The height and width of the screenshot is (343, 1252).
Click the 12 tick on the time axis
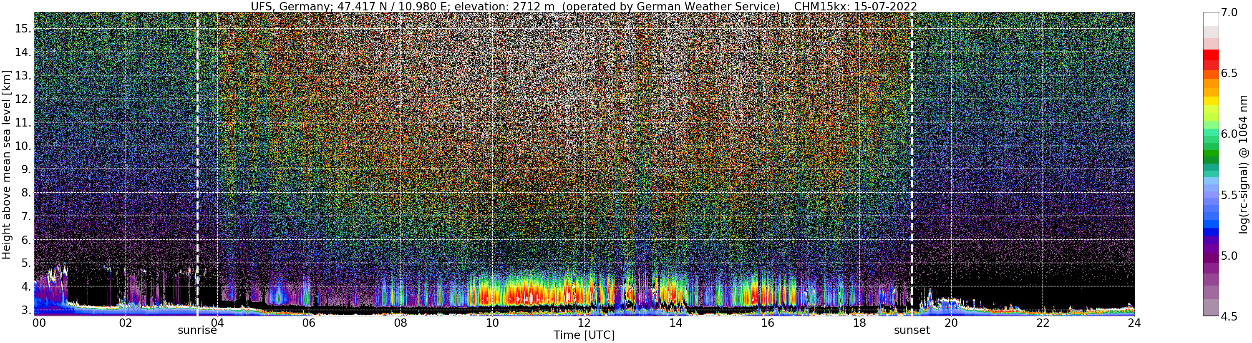(584, 323)
